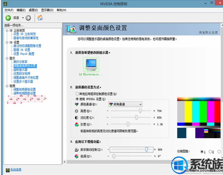
Task: Open the 所有通道 color channel dropdown
Action: tap(125, 104)
